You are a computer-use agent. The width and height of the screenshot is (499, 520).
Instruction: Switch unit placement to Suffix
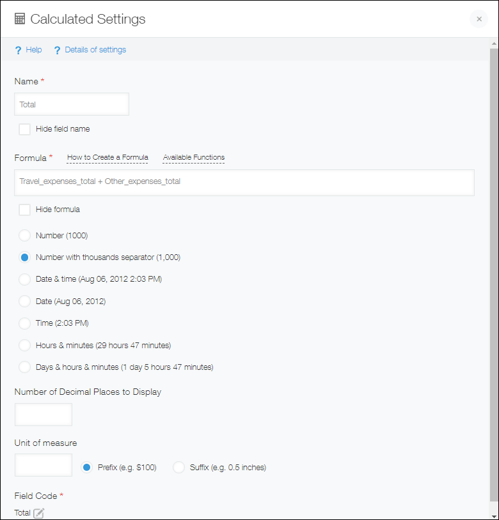point(178,467)
